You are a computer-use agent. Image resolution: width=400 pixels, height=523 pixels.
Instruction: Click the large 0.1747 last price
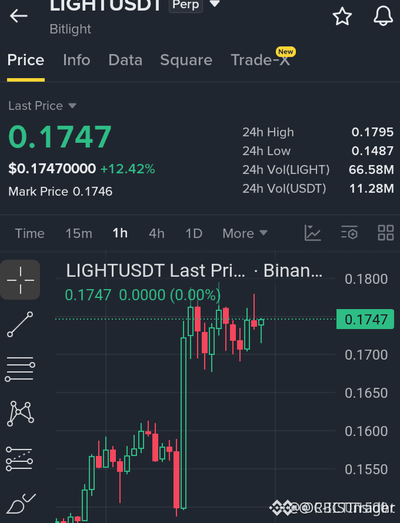60,136
